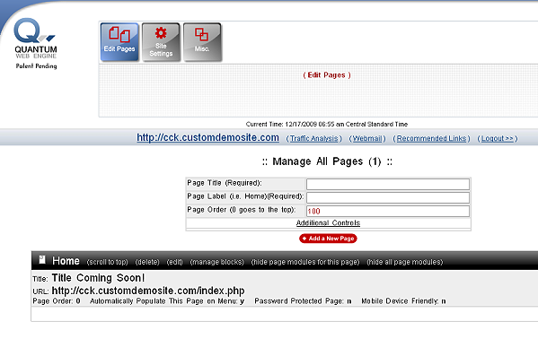
Task: Click the Add a New Page button
Action: click(328, 239)
